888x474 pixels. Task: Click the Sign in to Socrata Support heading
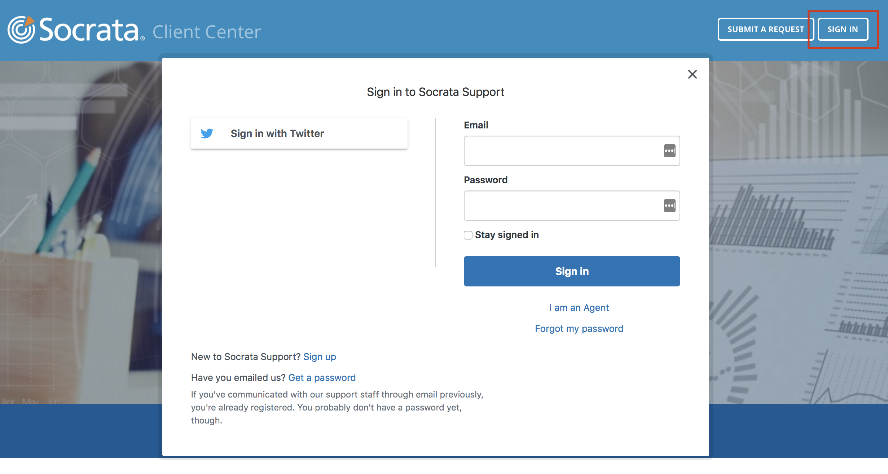click(x=435, y=92)
